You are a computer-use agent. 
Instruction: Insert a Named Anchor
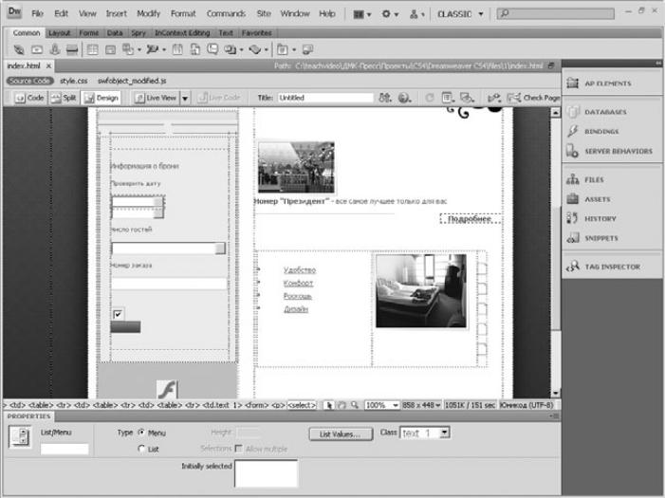click(55, 49)
